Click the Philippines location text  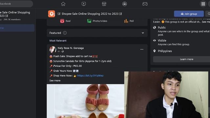pyautogui.click(x=165, y=51)
